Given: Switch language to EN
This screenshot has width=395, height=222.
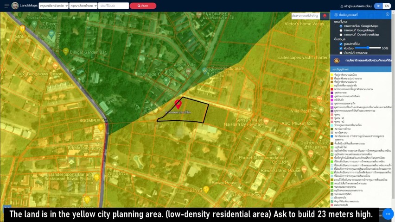Looking at the screenshot, I should click(387, 6).
